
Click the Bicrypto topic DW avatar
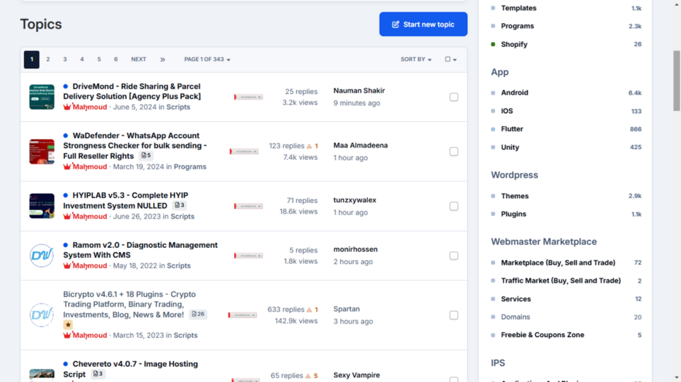[x=42, y=315]
